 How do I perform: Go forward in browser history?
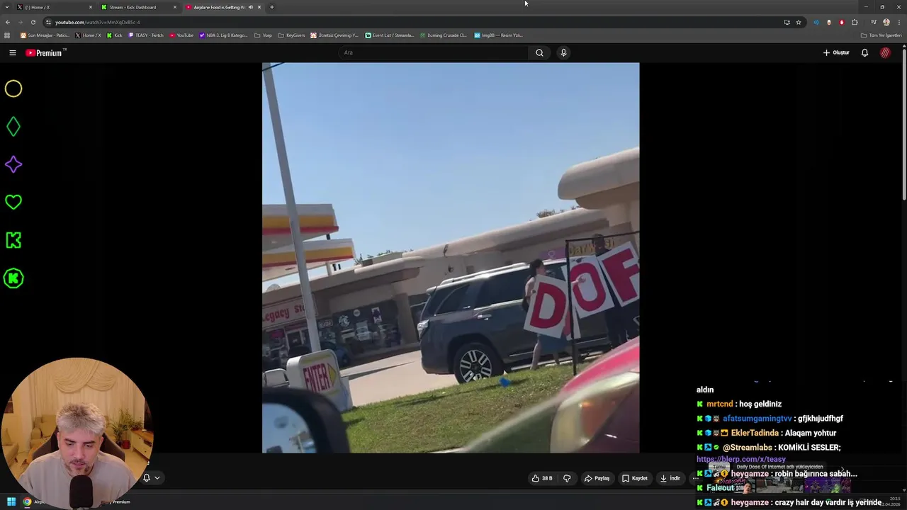(20, 22)
